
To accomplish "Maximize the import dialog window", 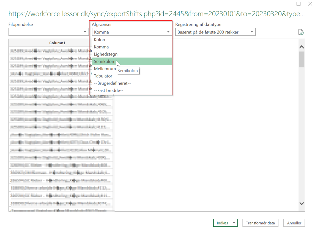I will 298,4.
